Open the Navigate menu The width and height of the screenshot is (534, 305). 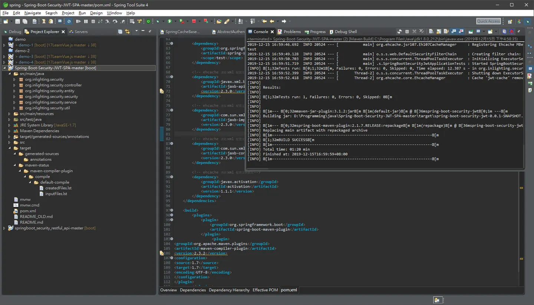click(33, 13)
